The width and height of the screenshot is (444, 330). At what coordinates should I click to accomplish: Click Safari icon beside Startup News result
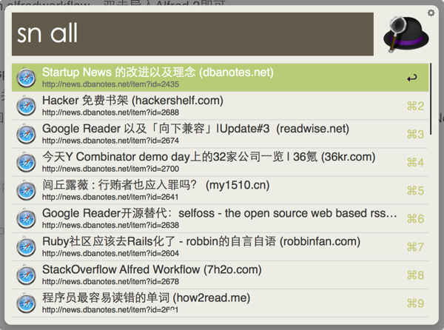tap(26, 78)
